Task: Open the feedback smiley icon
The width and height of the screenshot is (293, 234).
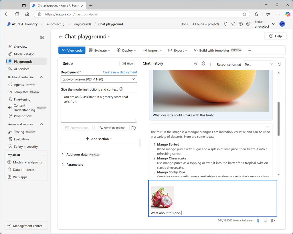Action: click(248, 24)
